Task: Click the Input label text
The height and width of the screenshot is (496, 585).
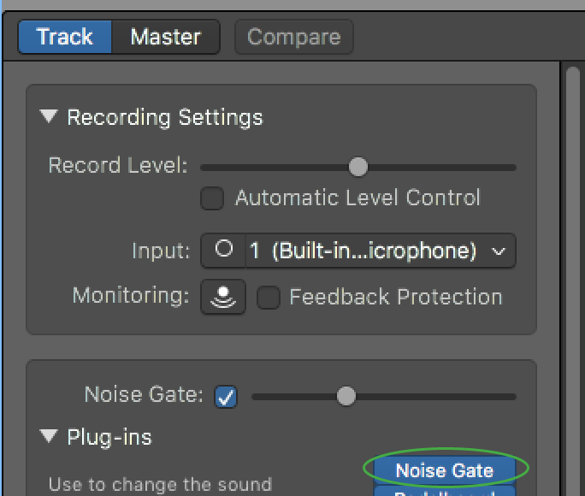Action: (160, 251)
